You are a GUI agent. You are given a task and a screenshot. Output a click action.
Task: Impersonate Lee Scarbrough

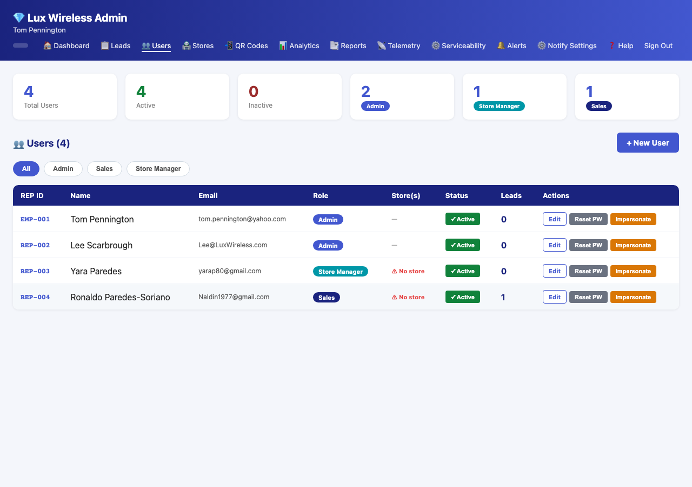pos(633,245)
